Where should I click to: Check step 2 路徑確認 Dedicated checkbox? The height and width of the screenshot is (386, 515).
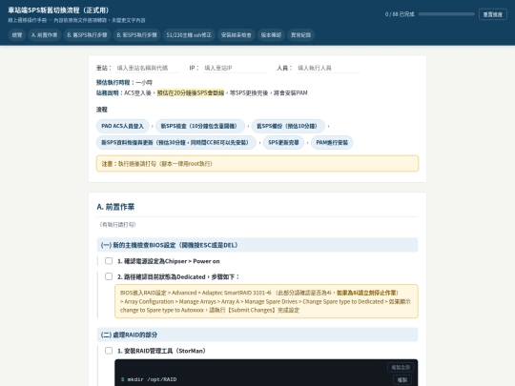click(x=109, y=276)
